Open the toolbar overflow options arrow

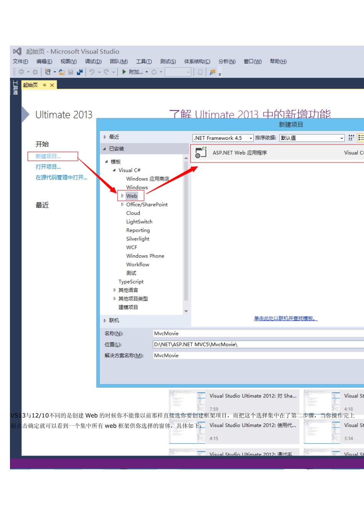[220, 74]
